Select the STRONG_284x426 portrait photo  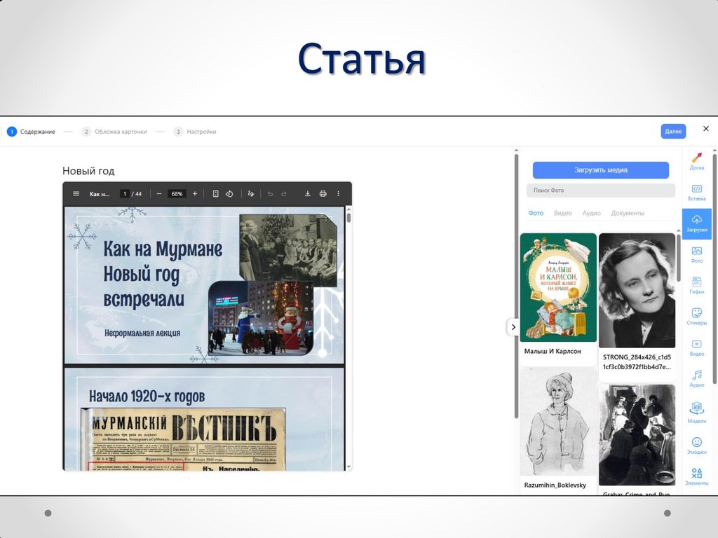tap(637, 291)
